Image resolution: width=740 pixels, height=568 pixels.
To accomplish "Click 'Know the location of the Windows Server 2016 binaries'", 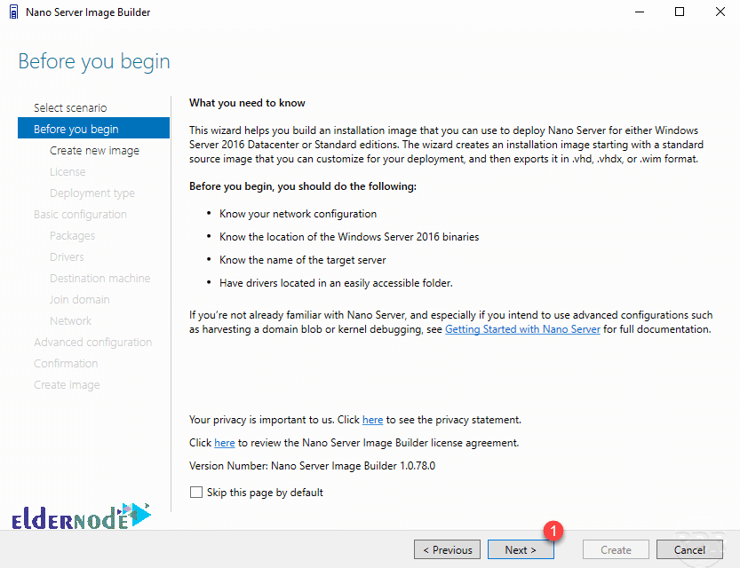I will 349,237.
